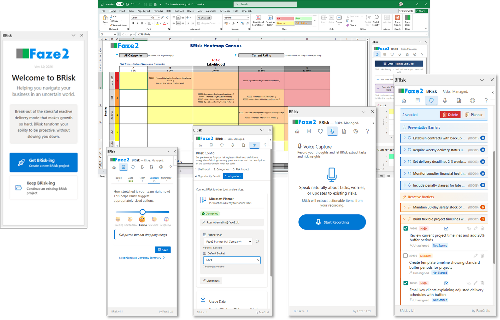Open the Faze2 Planner plan dropdown
Viewport: 500px width, 320px height.
228,241
